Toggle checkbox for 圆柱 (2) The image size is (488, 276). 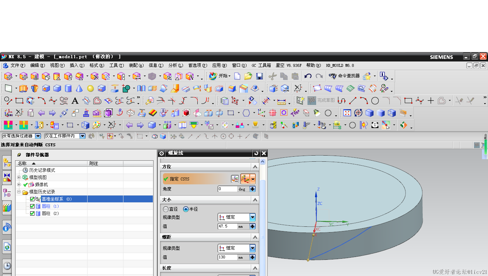(32, 213)
